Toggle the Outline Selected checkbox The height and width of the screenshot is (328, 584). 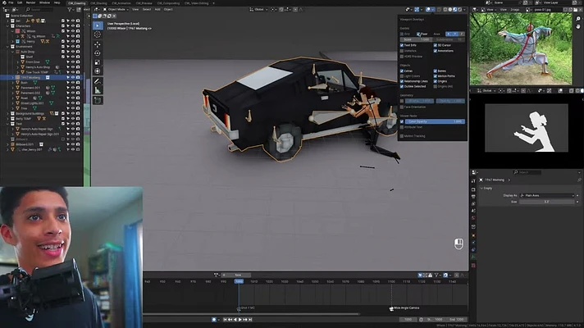[x=402, y=86]
